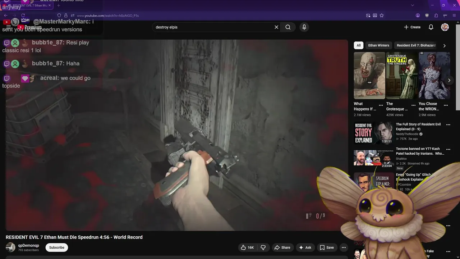Show more filter chips with right arrow

[x=444, y=46]
